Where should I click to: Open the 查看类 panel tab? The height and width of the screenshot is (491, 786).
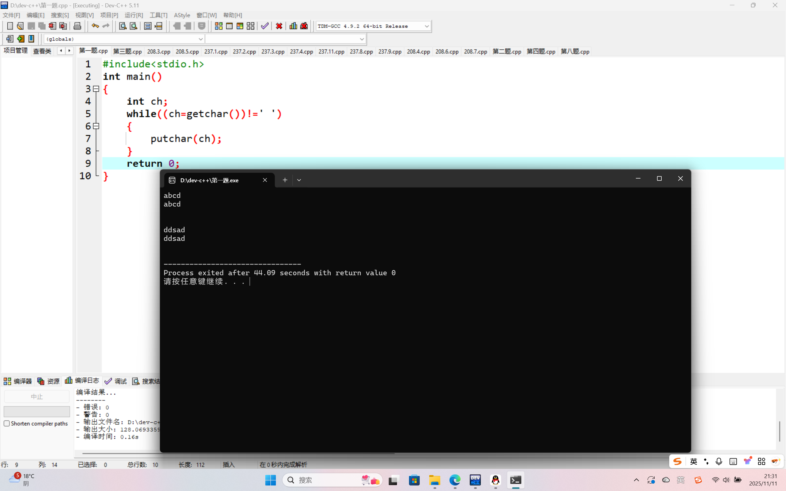(42, 51)
